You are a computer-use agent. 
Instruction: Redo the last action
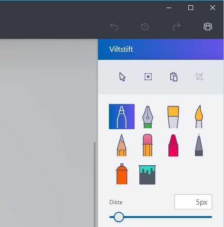tap(176, 27)
